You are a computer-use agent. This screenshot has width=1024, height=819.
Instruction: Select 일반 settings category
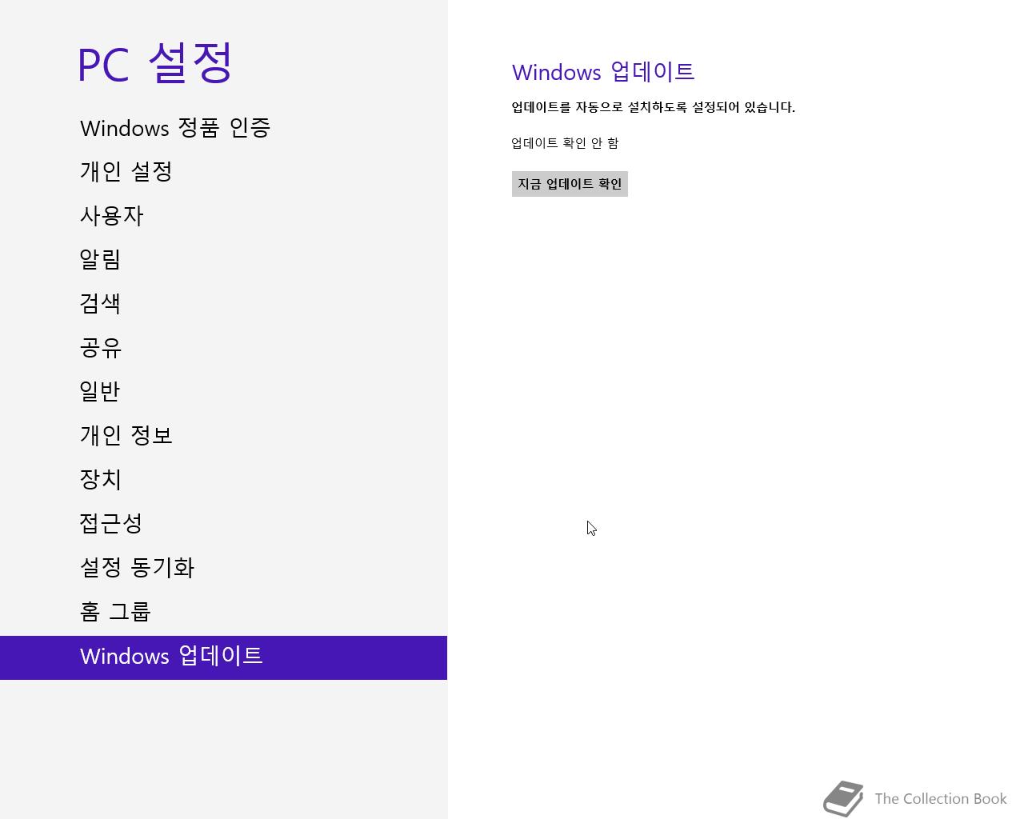pos(223,392)
